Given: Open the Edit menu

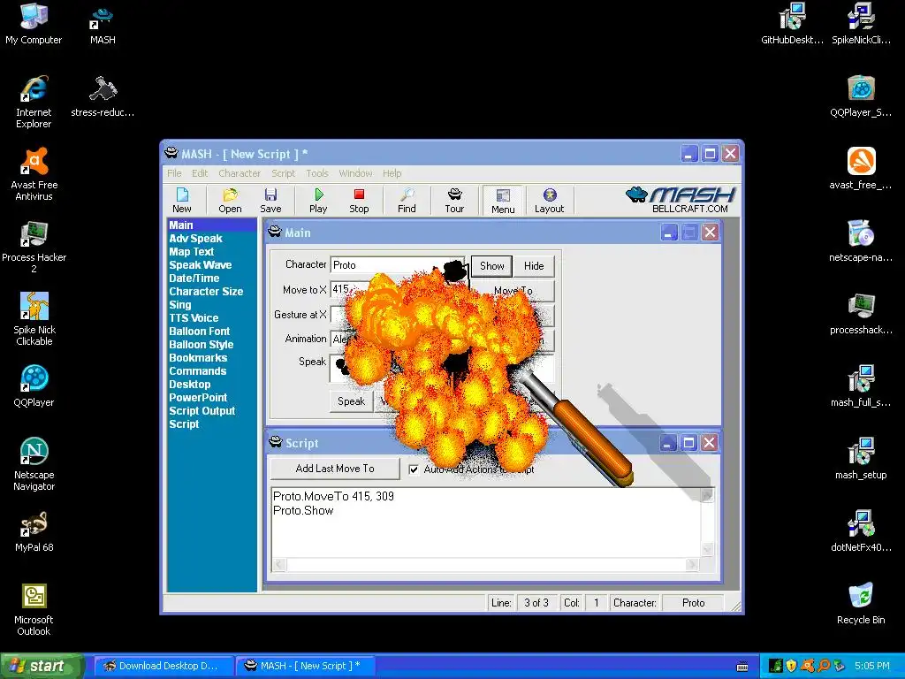Looking at the screenshot, I should point(200,173).
